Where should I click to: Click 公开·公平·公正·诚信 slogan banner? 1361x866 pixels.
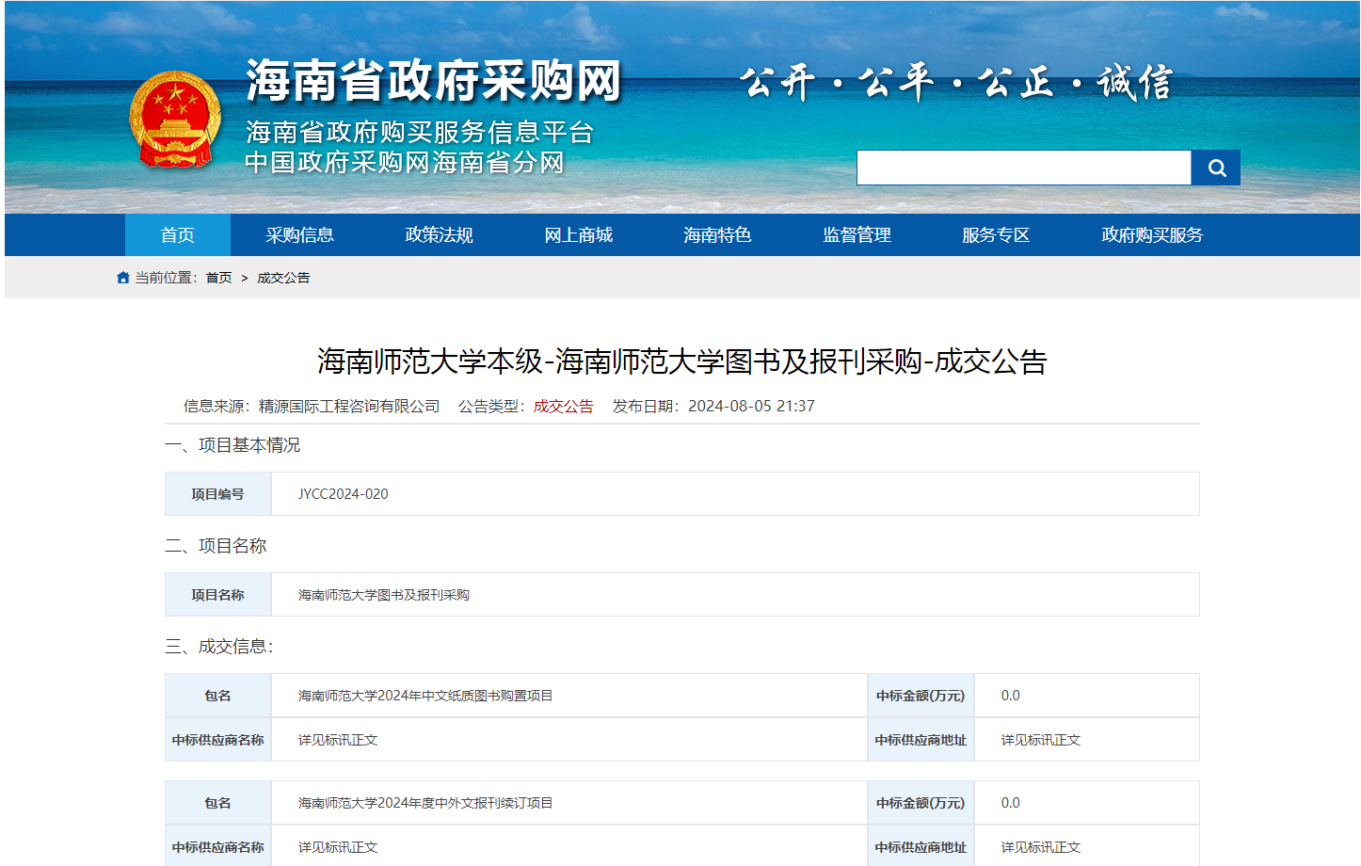[x=955, y=83]
